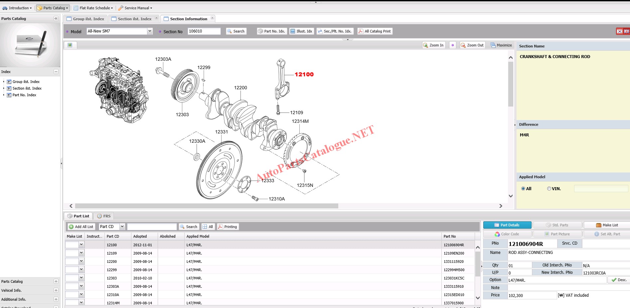
Task: Open the Illust. Idx button
Action: [301, 31]
